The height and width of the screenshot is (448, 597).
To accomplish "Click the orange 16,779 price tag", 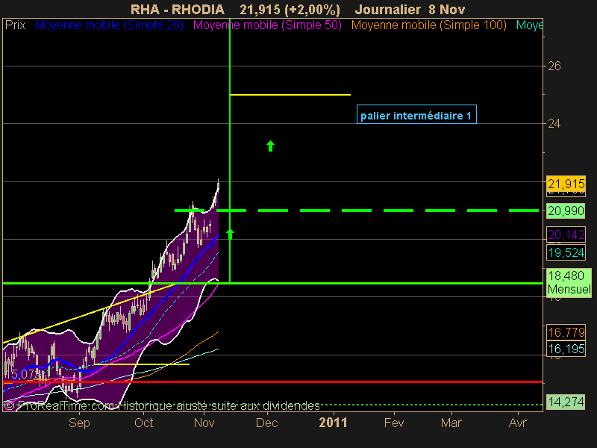I will (x=566, y=332).
